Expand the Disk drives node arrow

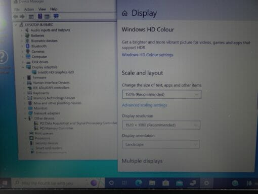tap(23, 62)
